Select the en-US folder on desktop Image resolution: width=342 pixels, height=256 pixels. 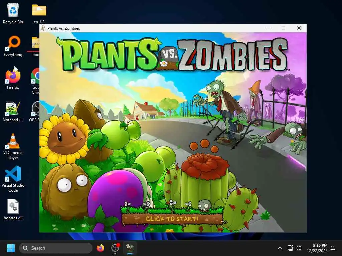[x=39, y=13]
